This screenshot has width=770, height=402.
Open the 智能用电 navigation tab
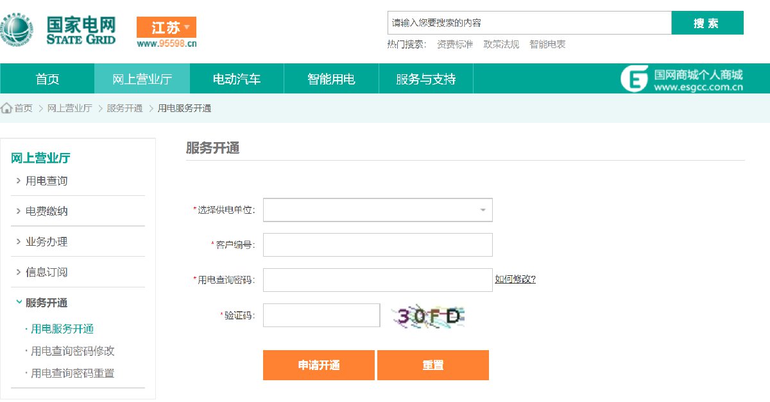[x=331, y=79]
